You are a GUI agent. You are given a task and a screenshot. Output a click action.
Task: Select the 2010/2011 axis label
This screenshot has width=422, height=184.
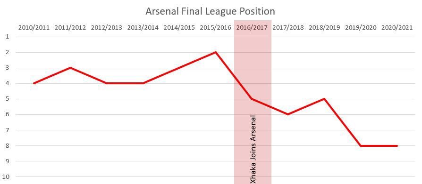pyautogui.click(x=34, y=28)
